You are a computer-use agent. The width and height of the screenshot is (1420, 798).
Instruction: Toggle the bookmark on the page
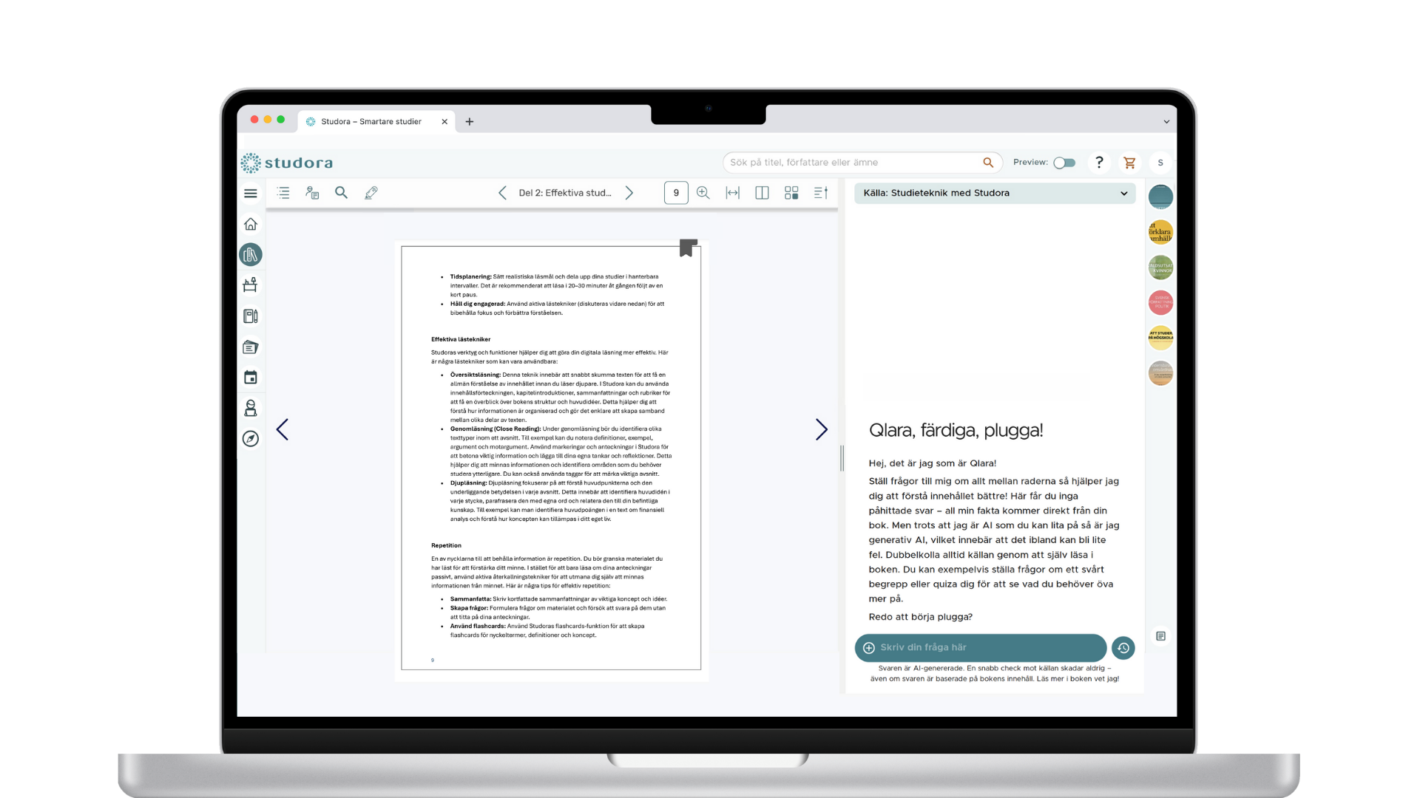688,248
